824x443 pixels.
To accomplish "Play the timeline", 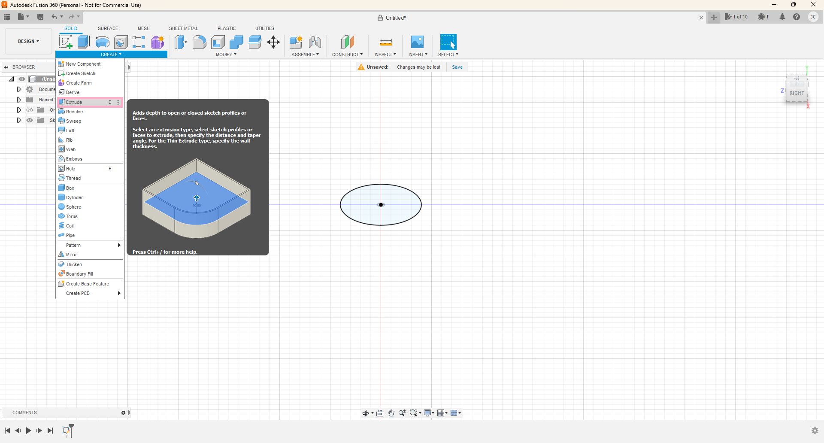I will point(28,431).
